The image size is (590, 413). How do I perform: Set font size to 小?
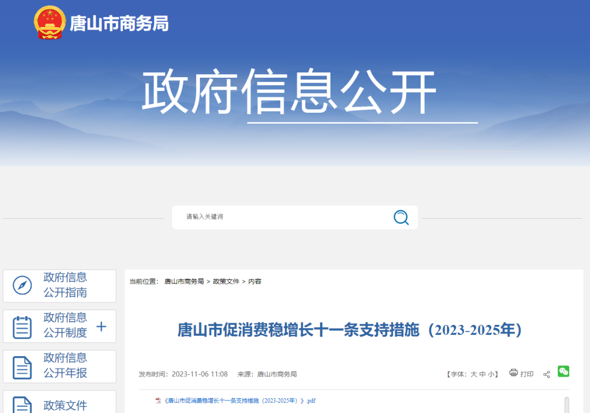point(491,374)
